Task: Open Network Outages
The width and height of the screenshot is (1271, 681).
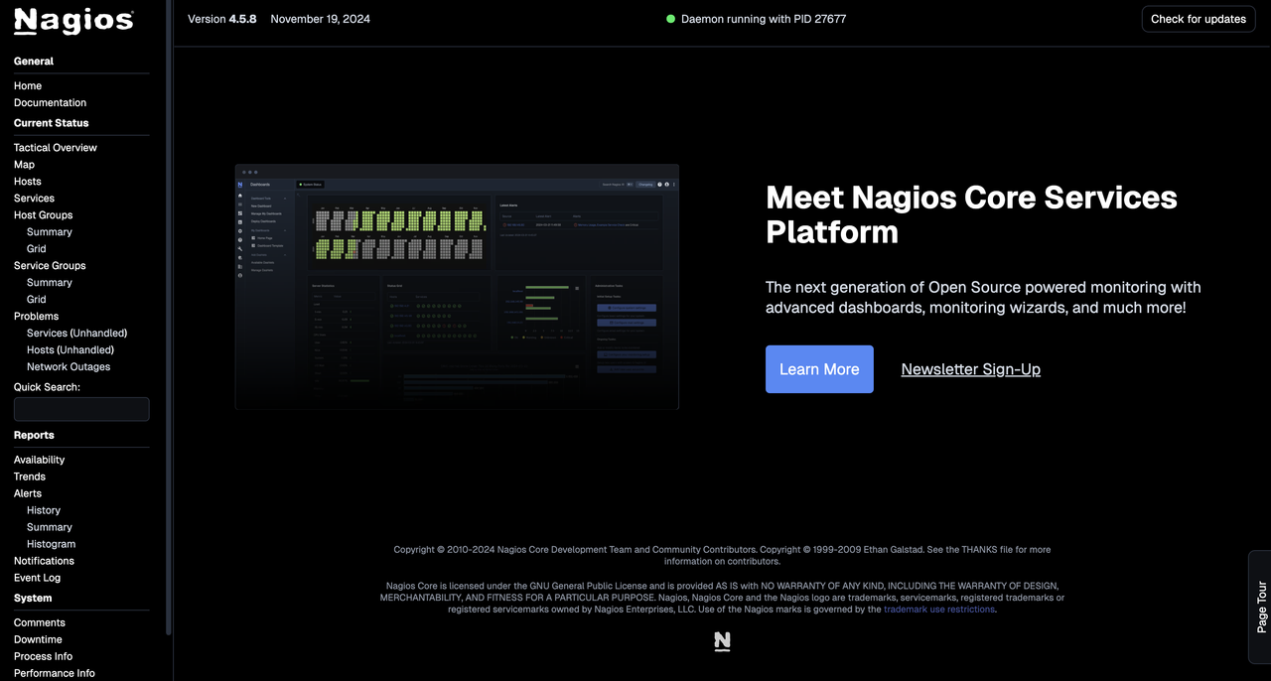Action: pos(69,366)
